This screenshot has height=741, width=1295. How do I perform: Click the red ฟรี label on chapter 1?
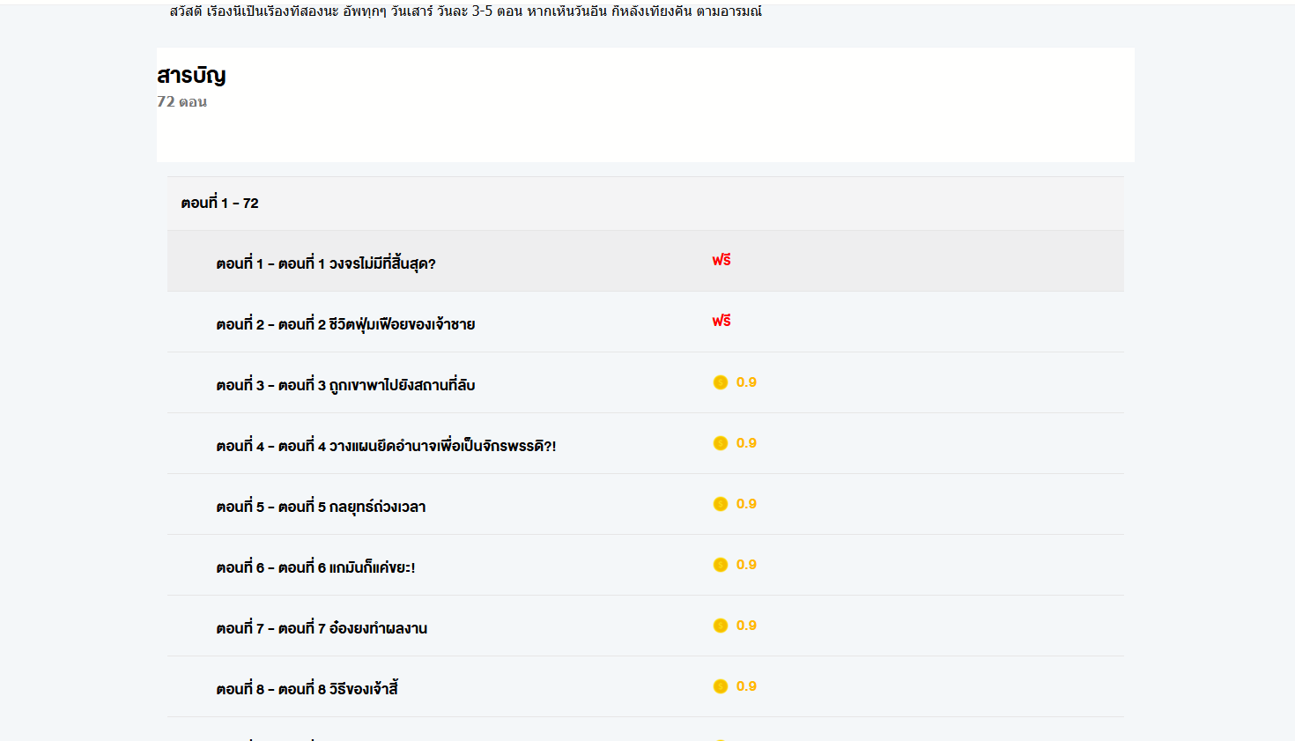pyautogui.click(x=721, y=260)
